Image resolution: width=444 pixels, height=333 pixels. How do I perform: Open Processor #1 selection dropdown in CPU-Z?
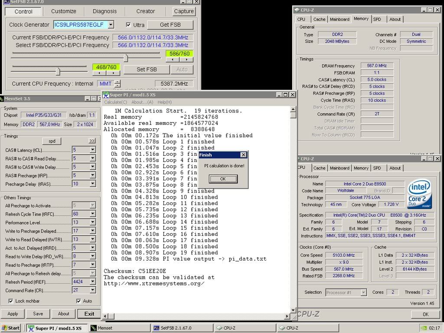click(x=364, y=293)
